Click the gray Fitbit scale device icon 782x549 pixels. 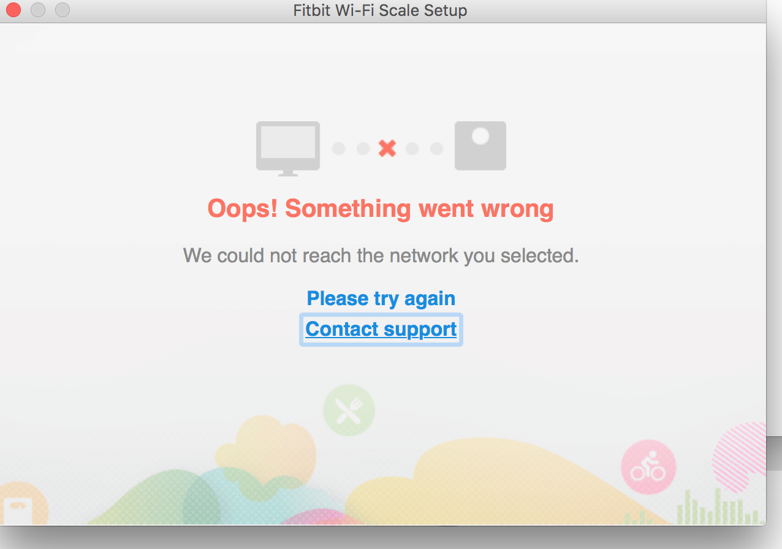pos(480,146)
